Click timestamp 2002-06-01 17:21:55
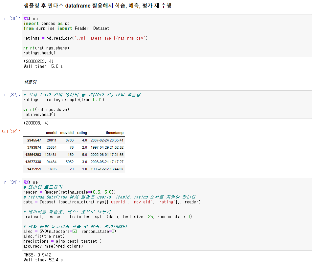The image size is (313, 263). point(107,155)
